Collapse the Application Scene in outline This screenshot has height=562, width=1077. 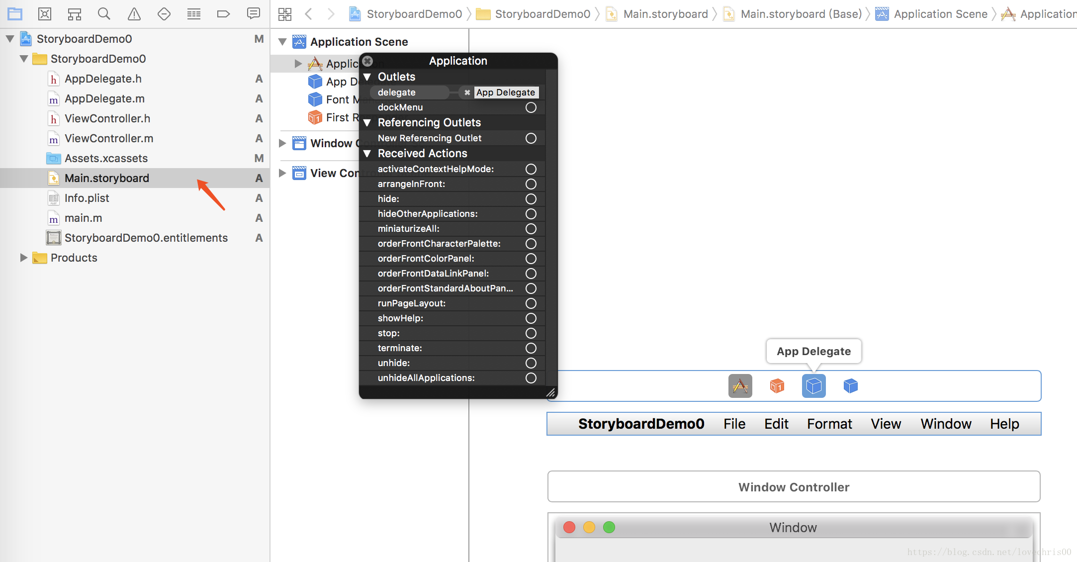282,42
